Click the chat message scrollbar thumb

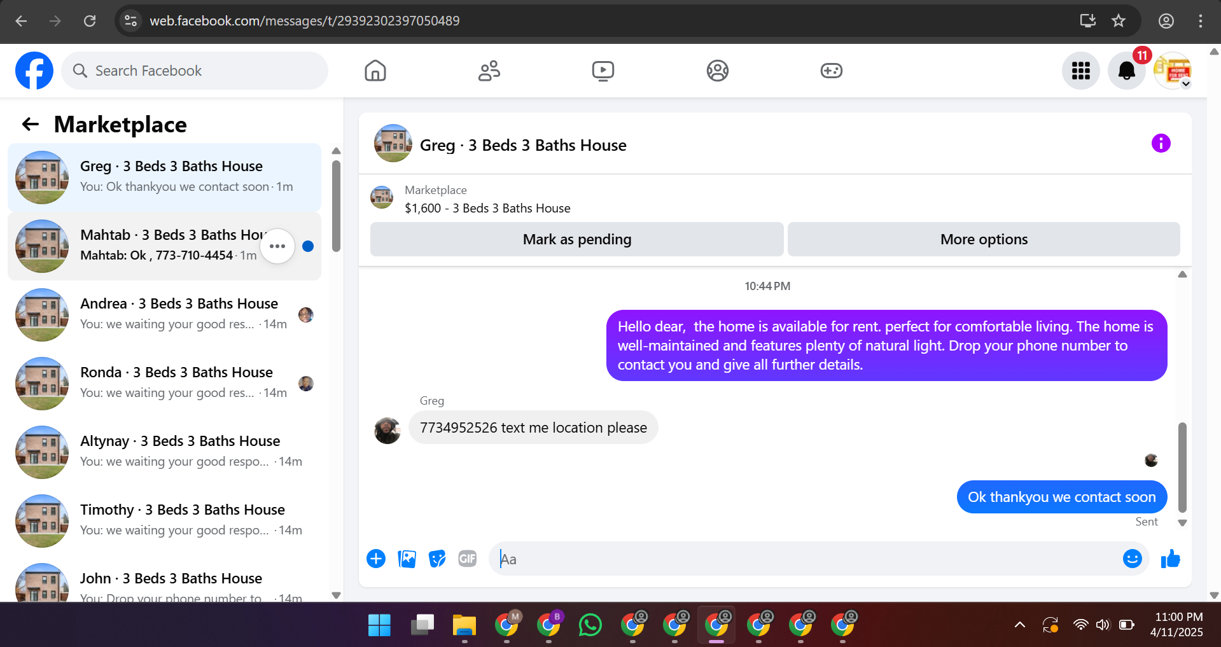[1182, 468]
